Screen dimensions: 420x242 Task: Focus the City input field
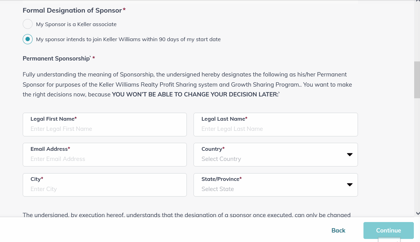pyautogui.click(x=105, y=185)
